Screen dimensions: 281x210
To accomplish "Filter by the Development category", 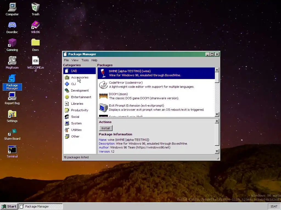I will point(80,91).
